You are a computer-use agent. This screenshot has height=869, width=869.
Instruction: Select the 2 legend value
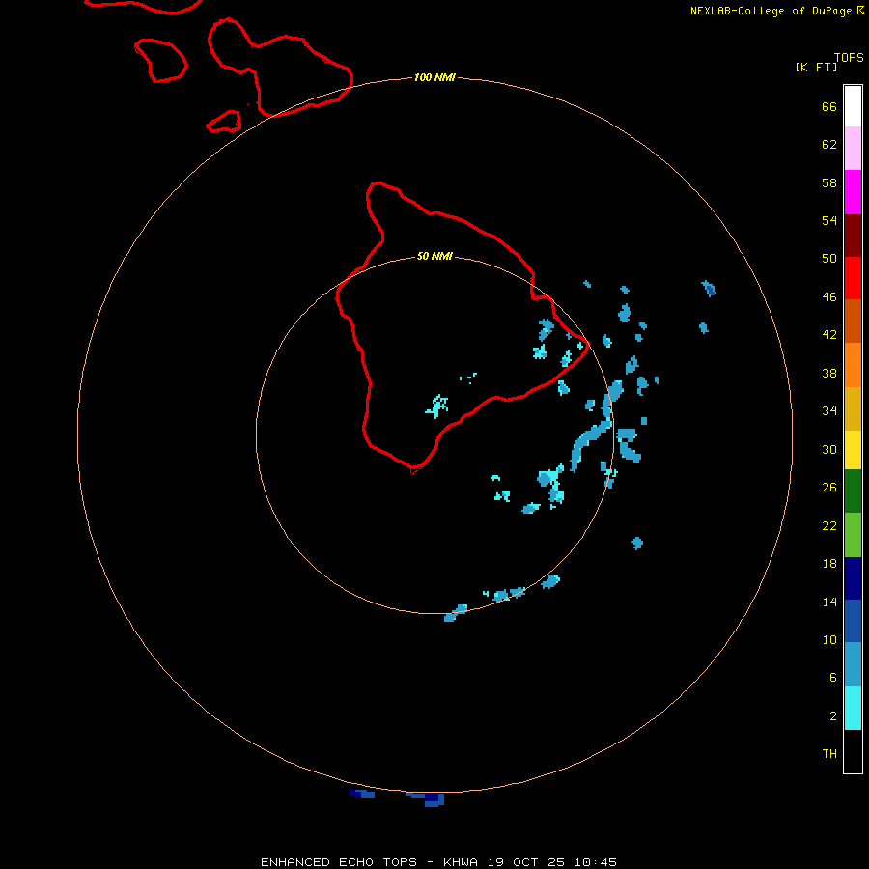(833, 716)
